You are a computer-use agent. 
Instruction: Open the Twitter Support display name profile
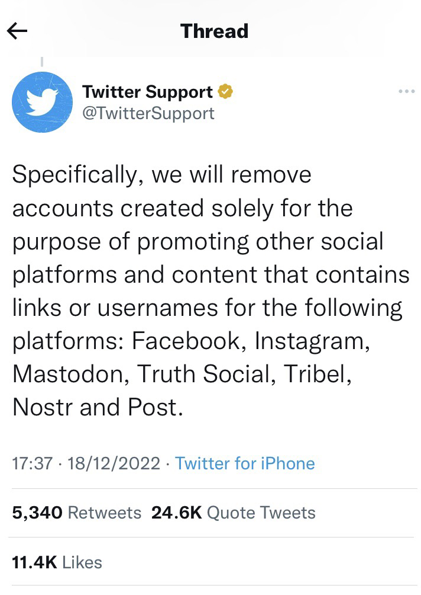tap(147, 92)
